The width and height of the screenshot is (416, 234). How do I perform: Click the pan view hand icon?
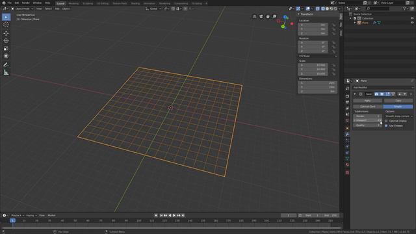(x=268, y=16)
